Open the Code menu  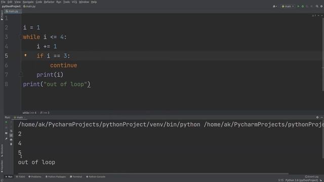pyautogui.click(x=38, y=2)
